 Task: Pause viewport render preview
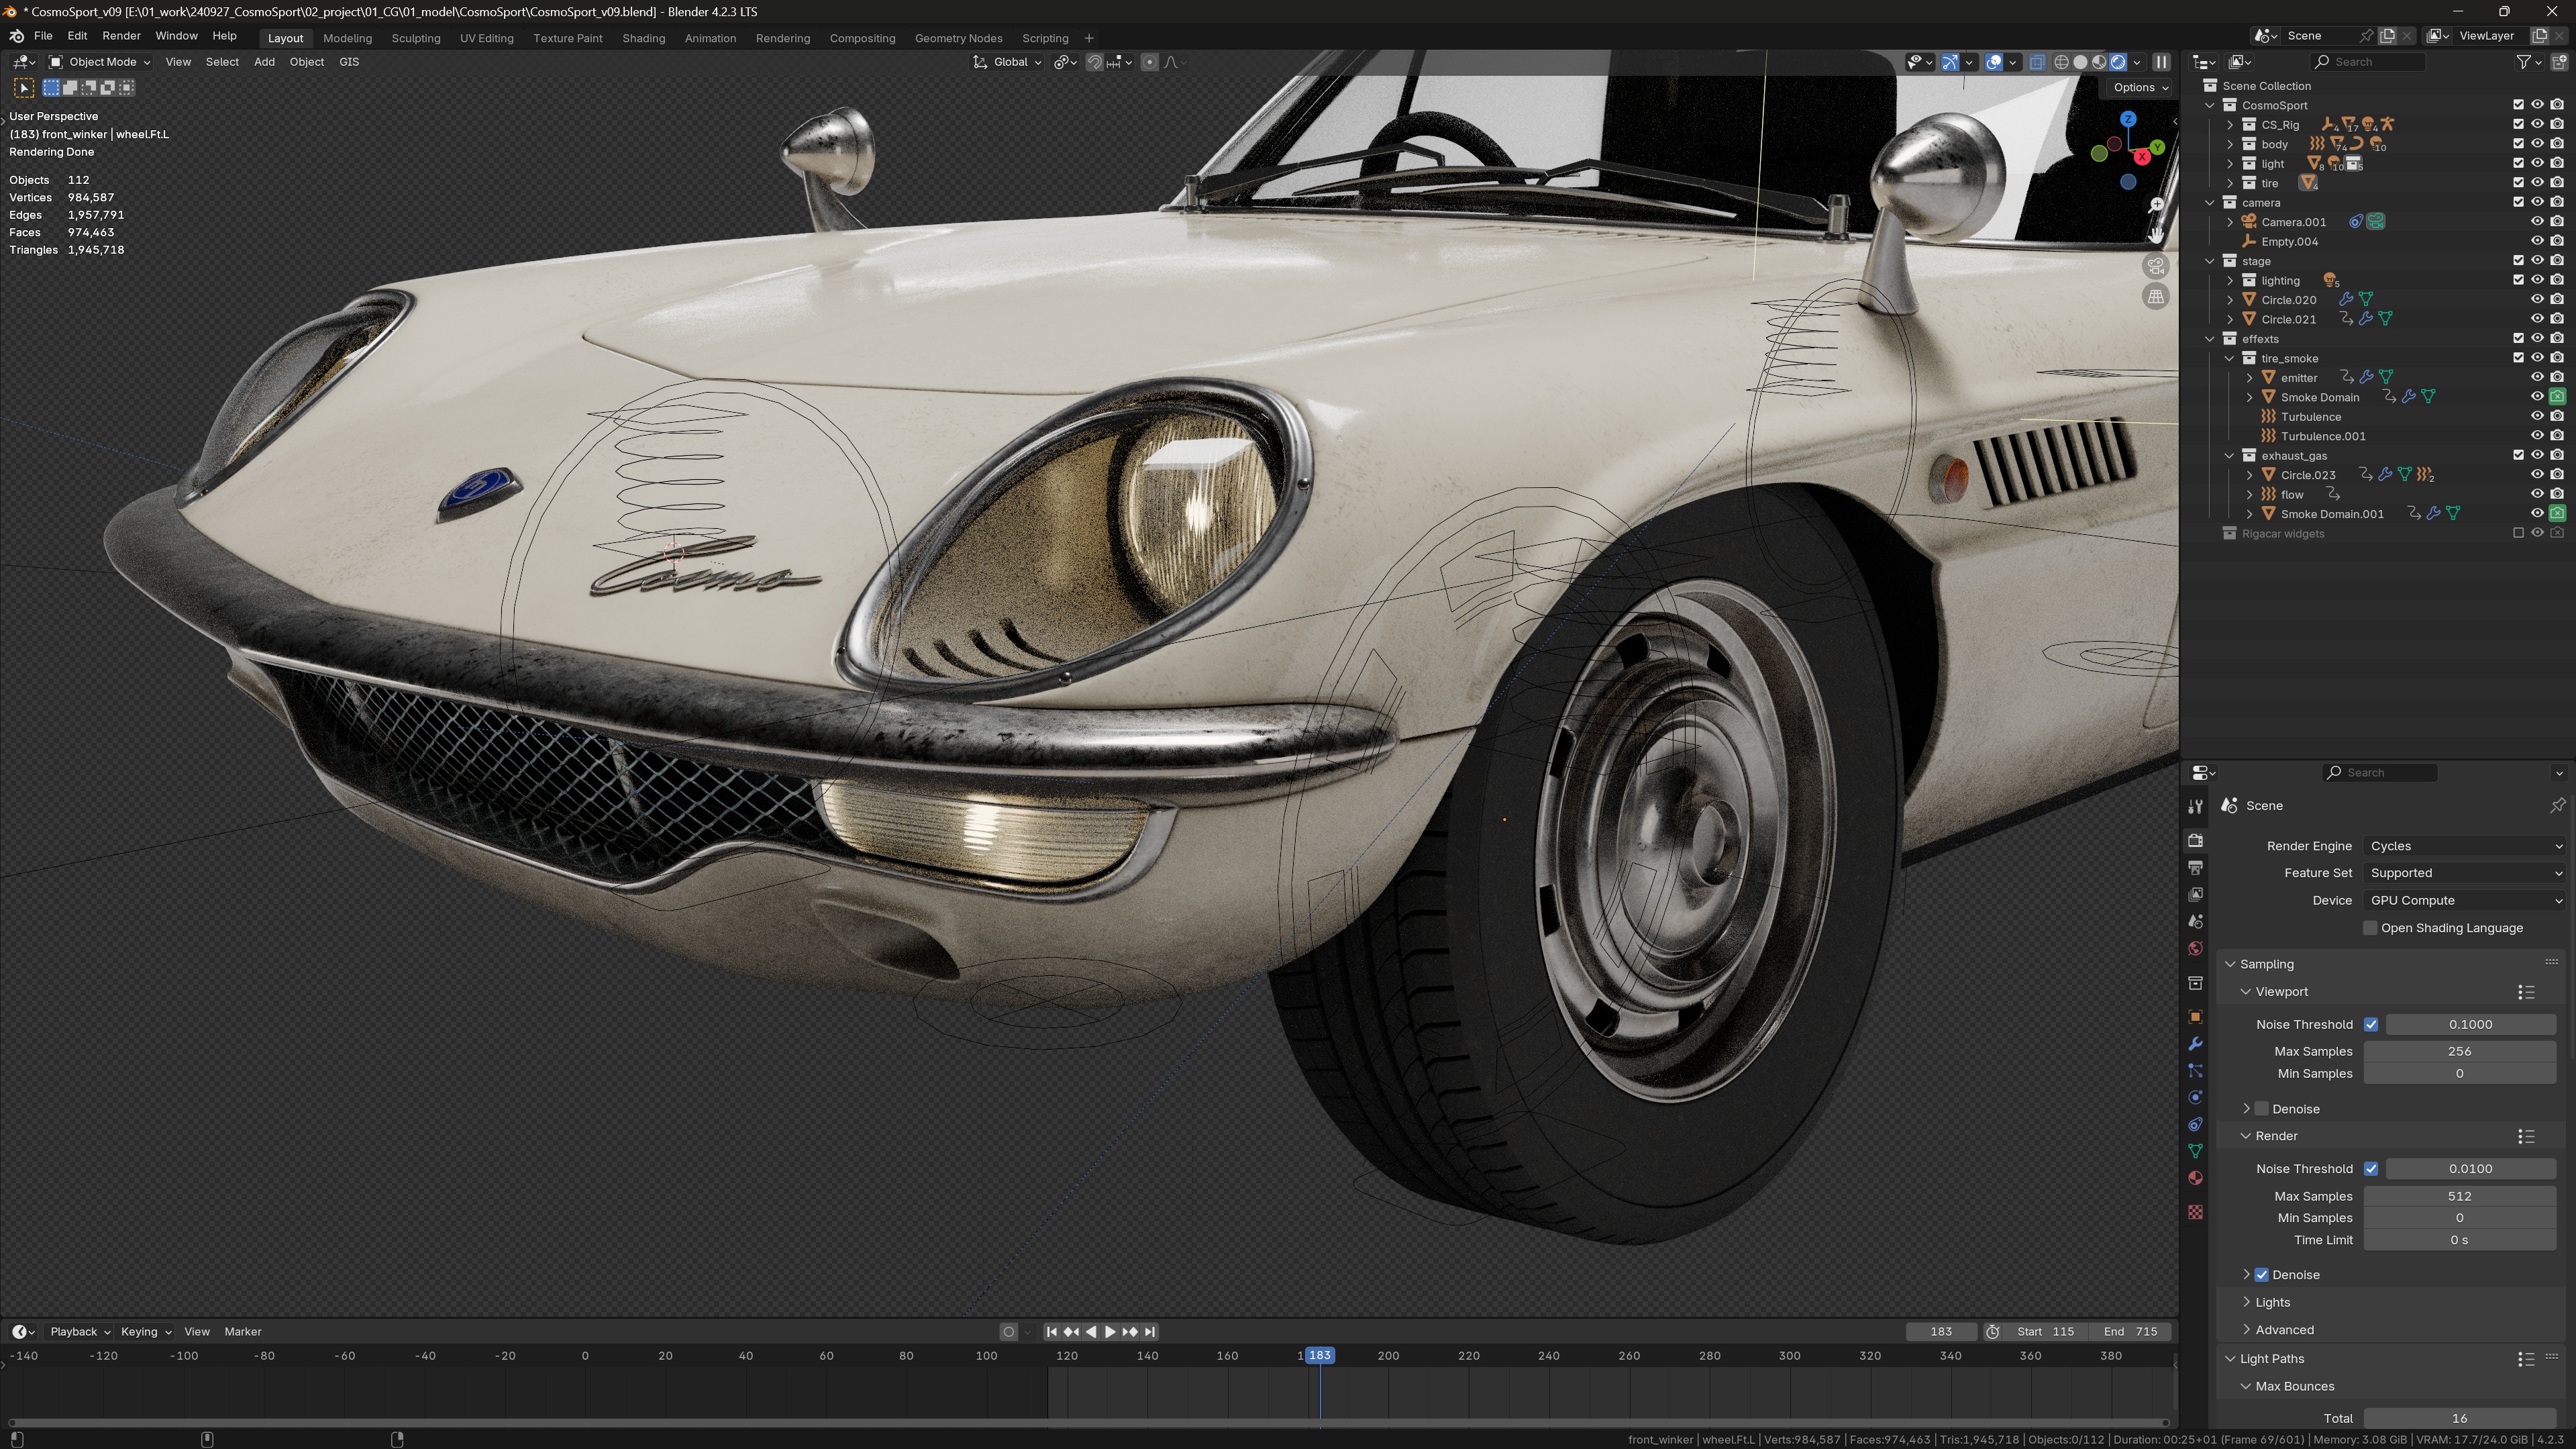(2161, 62)
